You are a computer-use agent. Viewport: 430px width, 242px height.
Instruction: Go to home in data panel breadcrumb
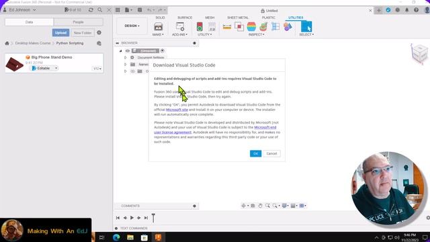tap(7, 43)
